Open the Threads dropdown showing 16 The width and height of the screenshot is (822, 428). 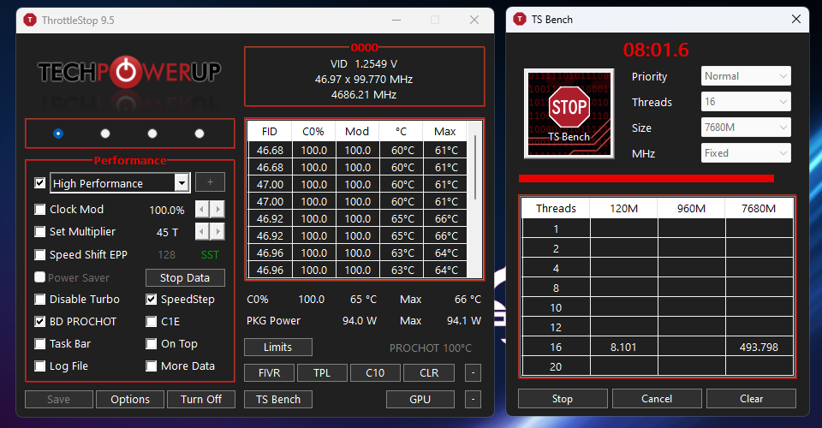click(x=746, y=102)
